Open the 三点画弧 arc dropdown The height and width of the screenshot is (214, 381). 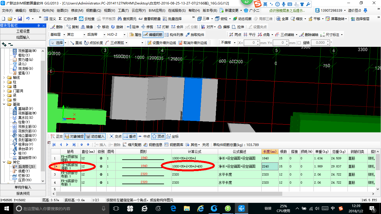coord(126,43)
